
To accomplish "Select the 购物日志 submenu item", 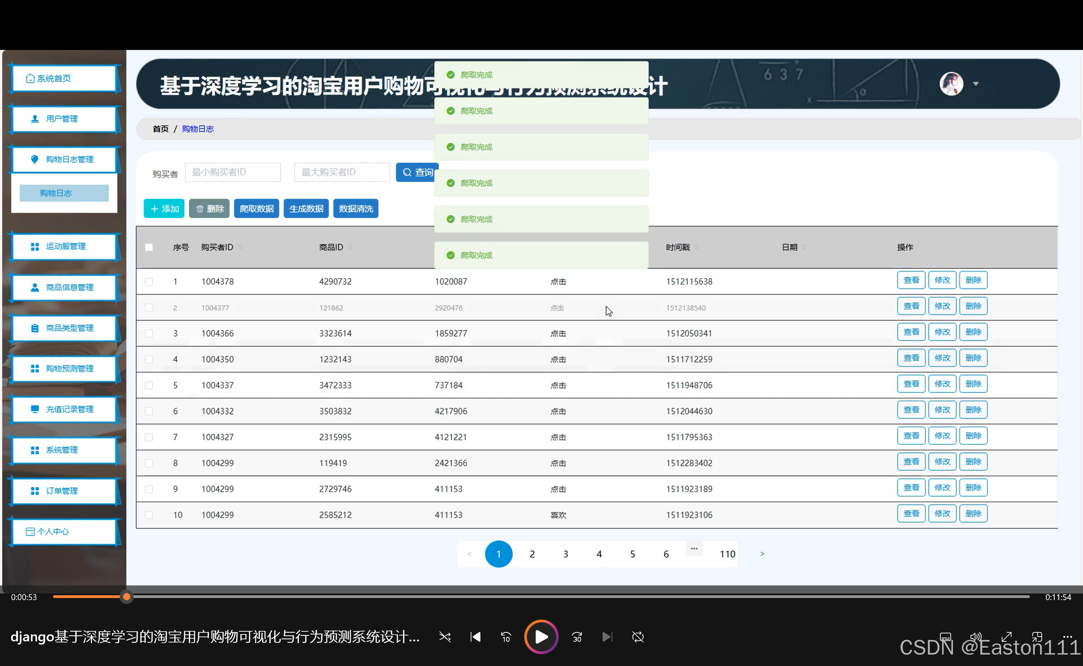I will [64, 193].
